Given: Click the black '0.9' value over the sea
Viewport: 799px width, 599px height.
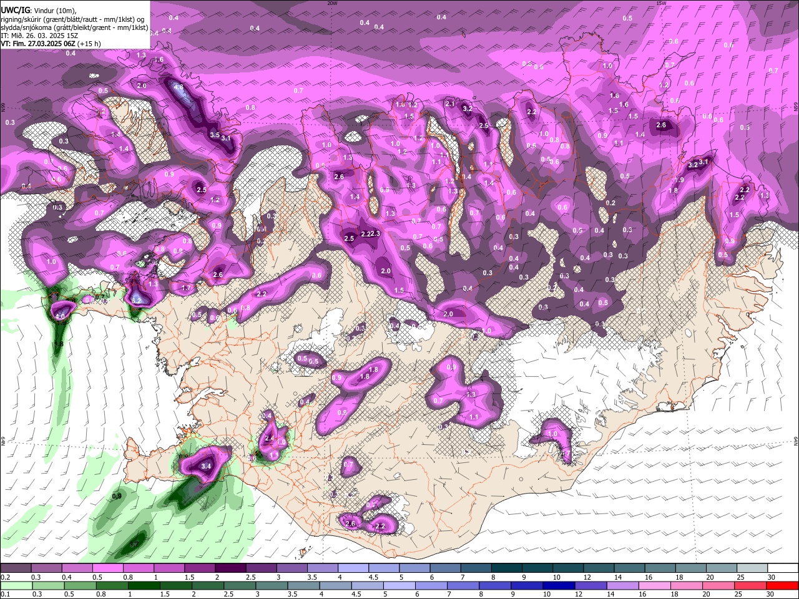Looking at the screenshot, I should pos(117,496).
